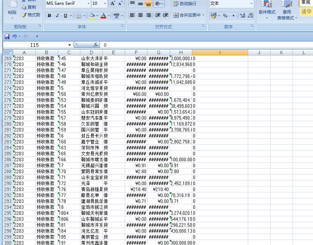Click the Name Box showing I15

click(x=35, y=45)
